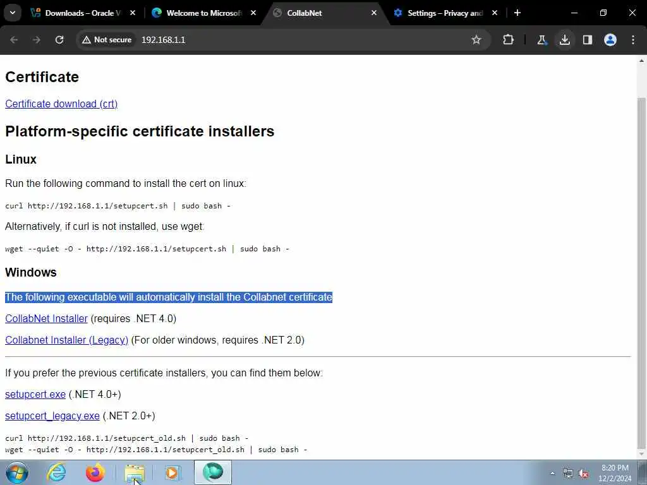Image resolution: width=647 pixels, height=485 pixels.
Task: Close the Downloads – Oracle tab
Action: pyautogui.click(x=133, y=13)
